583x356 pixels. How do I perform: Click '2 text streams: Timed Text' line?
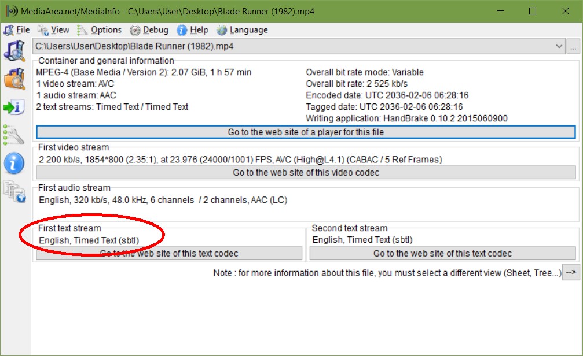coord(112,107)
